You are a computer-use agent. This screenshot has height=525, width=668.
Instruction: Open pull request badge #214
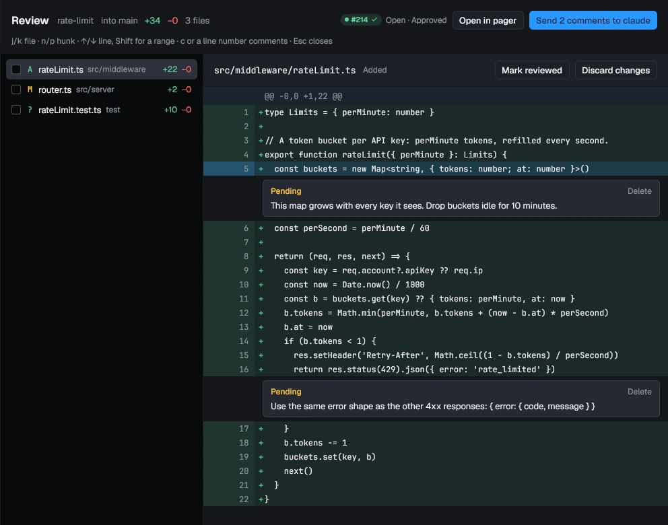click(x=360, y=20)
